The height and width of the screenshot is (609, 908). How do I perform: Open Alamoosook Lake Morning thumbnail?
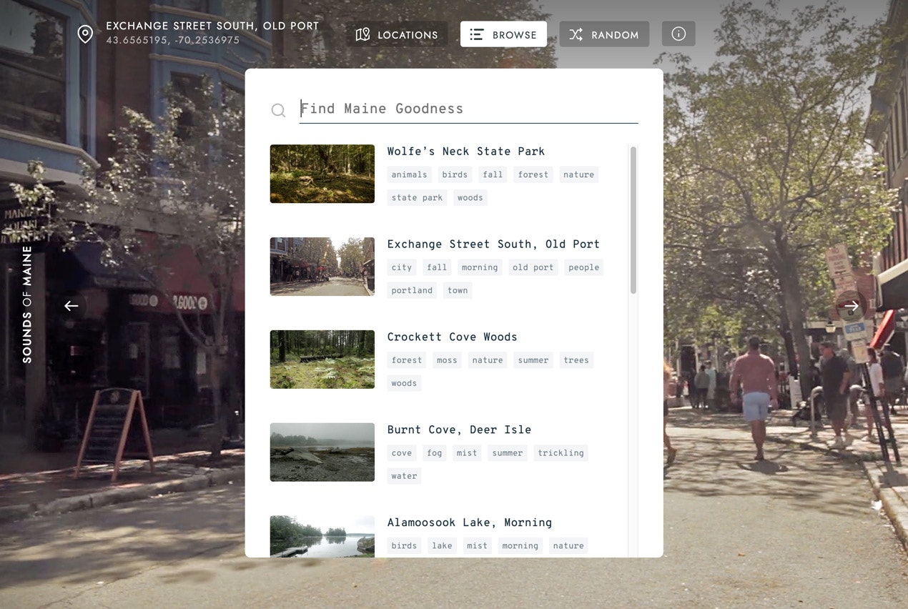322,537
